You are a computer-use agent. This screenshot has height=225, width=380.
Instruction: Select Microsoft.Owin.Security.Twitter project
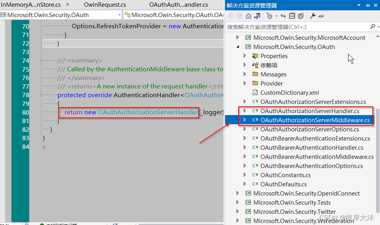(294, 212)
